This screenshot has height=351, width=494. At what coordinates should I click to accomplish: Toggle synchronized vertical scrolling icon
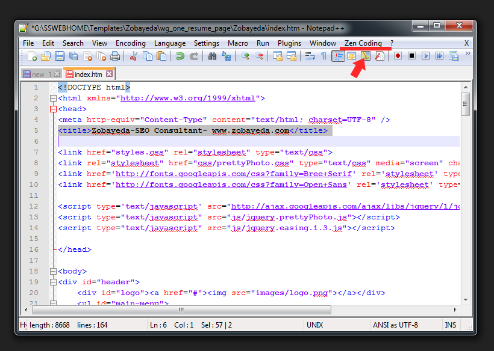[x=277, y=56]
